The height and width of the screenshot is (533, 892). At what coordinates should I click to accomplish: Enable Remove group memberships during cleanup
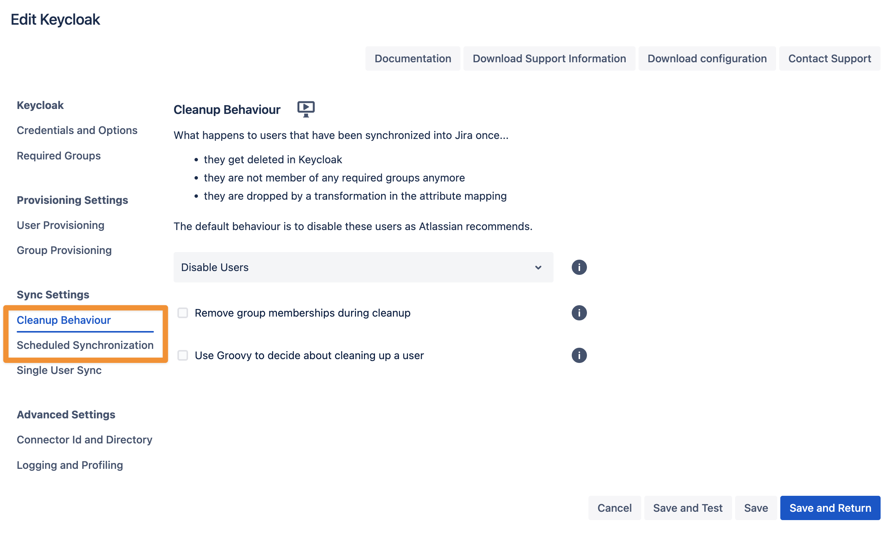pos(183,313)
